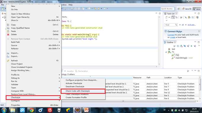This screenshot has width=202, height=113.
Task: Sort by Location column header
Action: 170,78
